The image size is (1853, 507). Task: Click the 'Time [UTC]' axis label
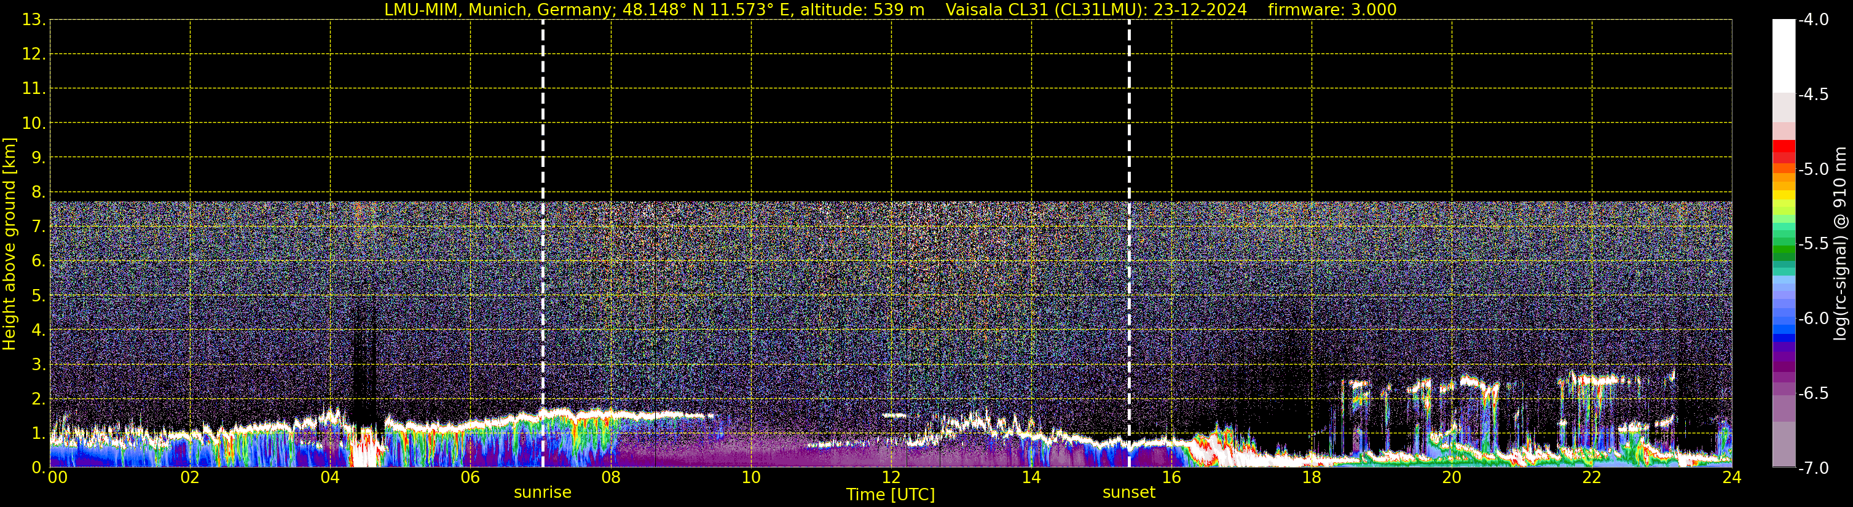[891, 495]
